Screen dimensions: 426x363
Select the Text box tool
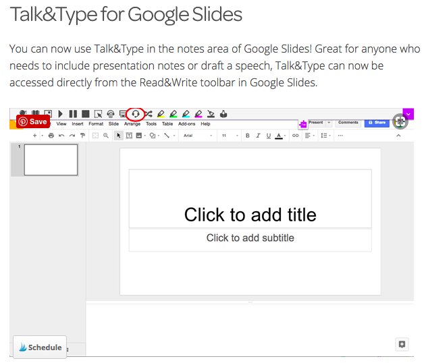click(x=129, y=136)
